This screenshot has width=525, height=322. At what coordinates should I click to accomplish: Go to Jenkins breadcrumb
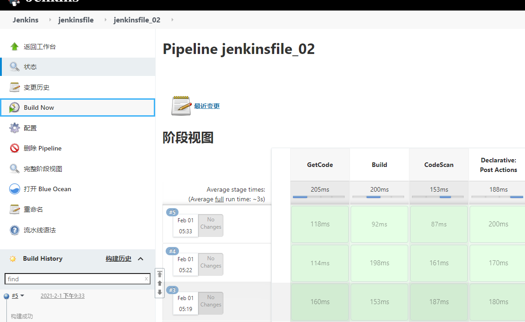point(26,20)
